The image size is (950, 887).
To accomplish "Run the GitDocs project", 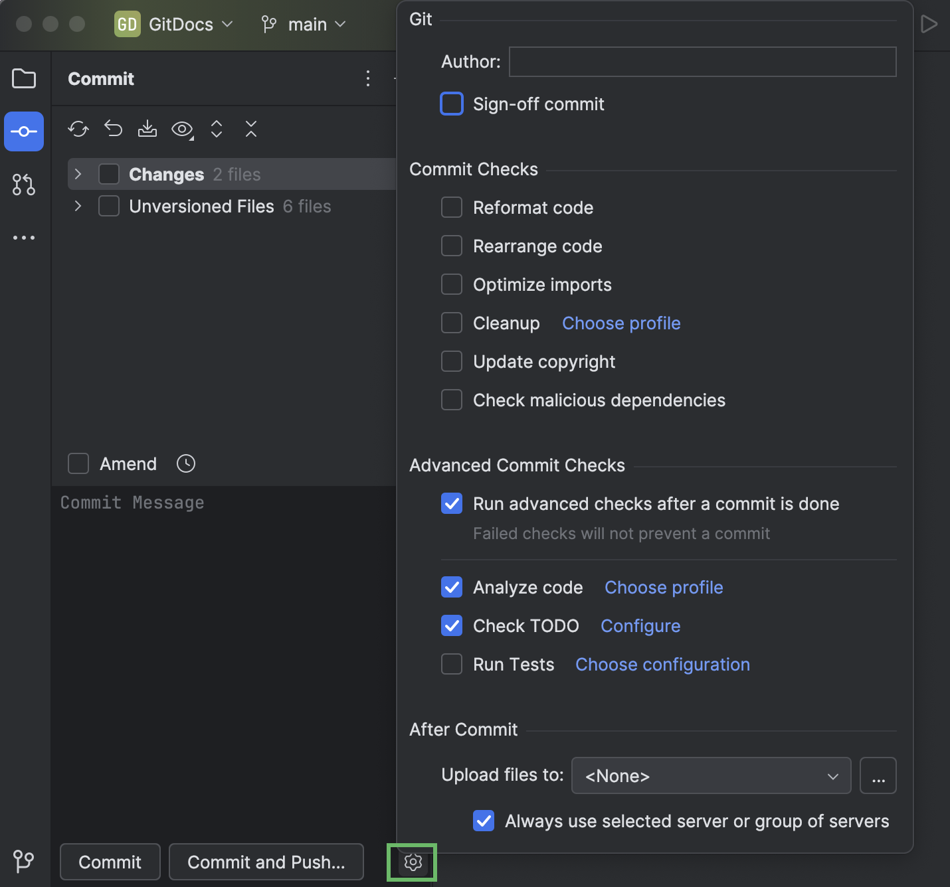I will point(929,24).
